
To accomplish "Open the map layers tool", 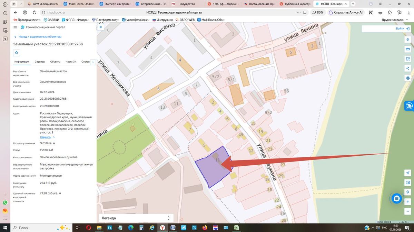I will tap(408, 39).
